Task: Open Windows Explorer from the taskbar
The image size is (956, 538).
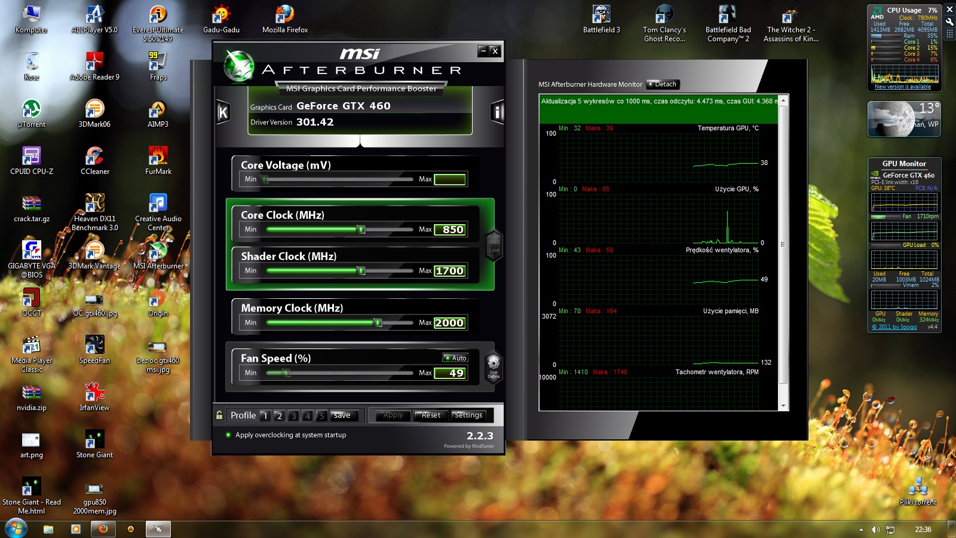Action: pyautogui.click(x=48, y=529)
